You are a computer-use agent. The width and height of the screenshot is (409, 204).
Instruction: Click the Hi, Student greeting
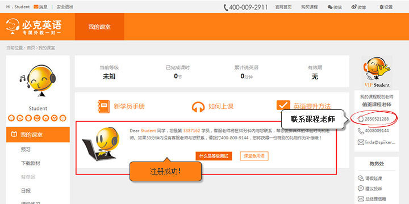coord(18,7)
